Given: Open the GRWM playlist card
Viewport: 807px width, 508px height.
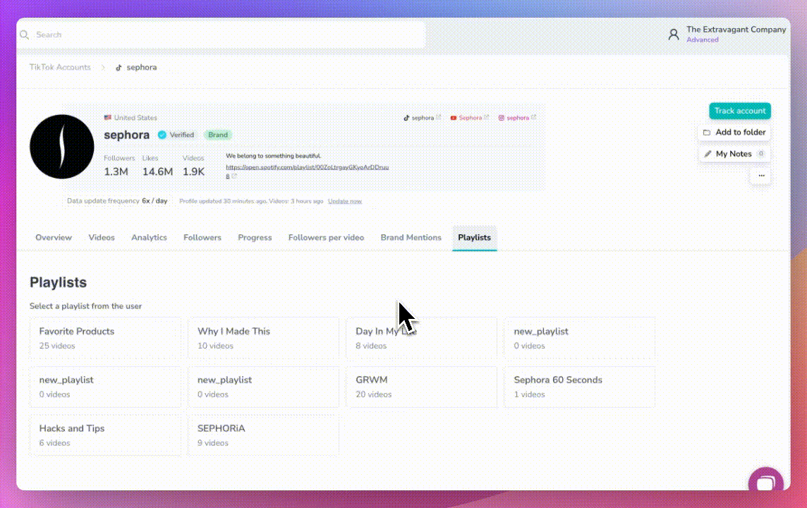Looking at the screenshot, I should [x=422, y=387].
